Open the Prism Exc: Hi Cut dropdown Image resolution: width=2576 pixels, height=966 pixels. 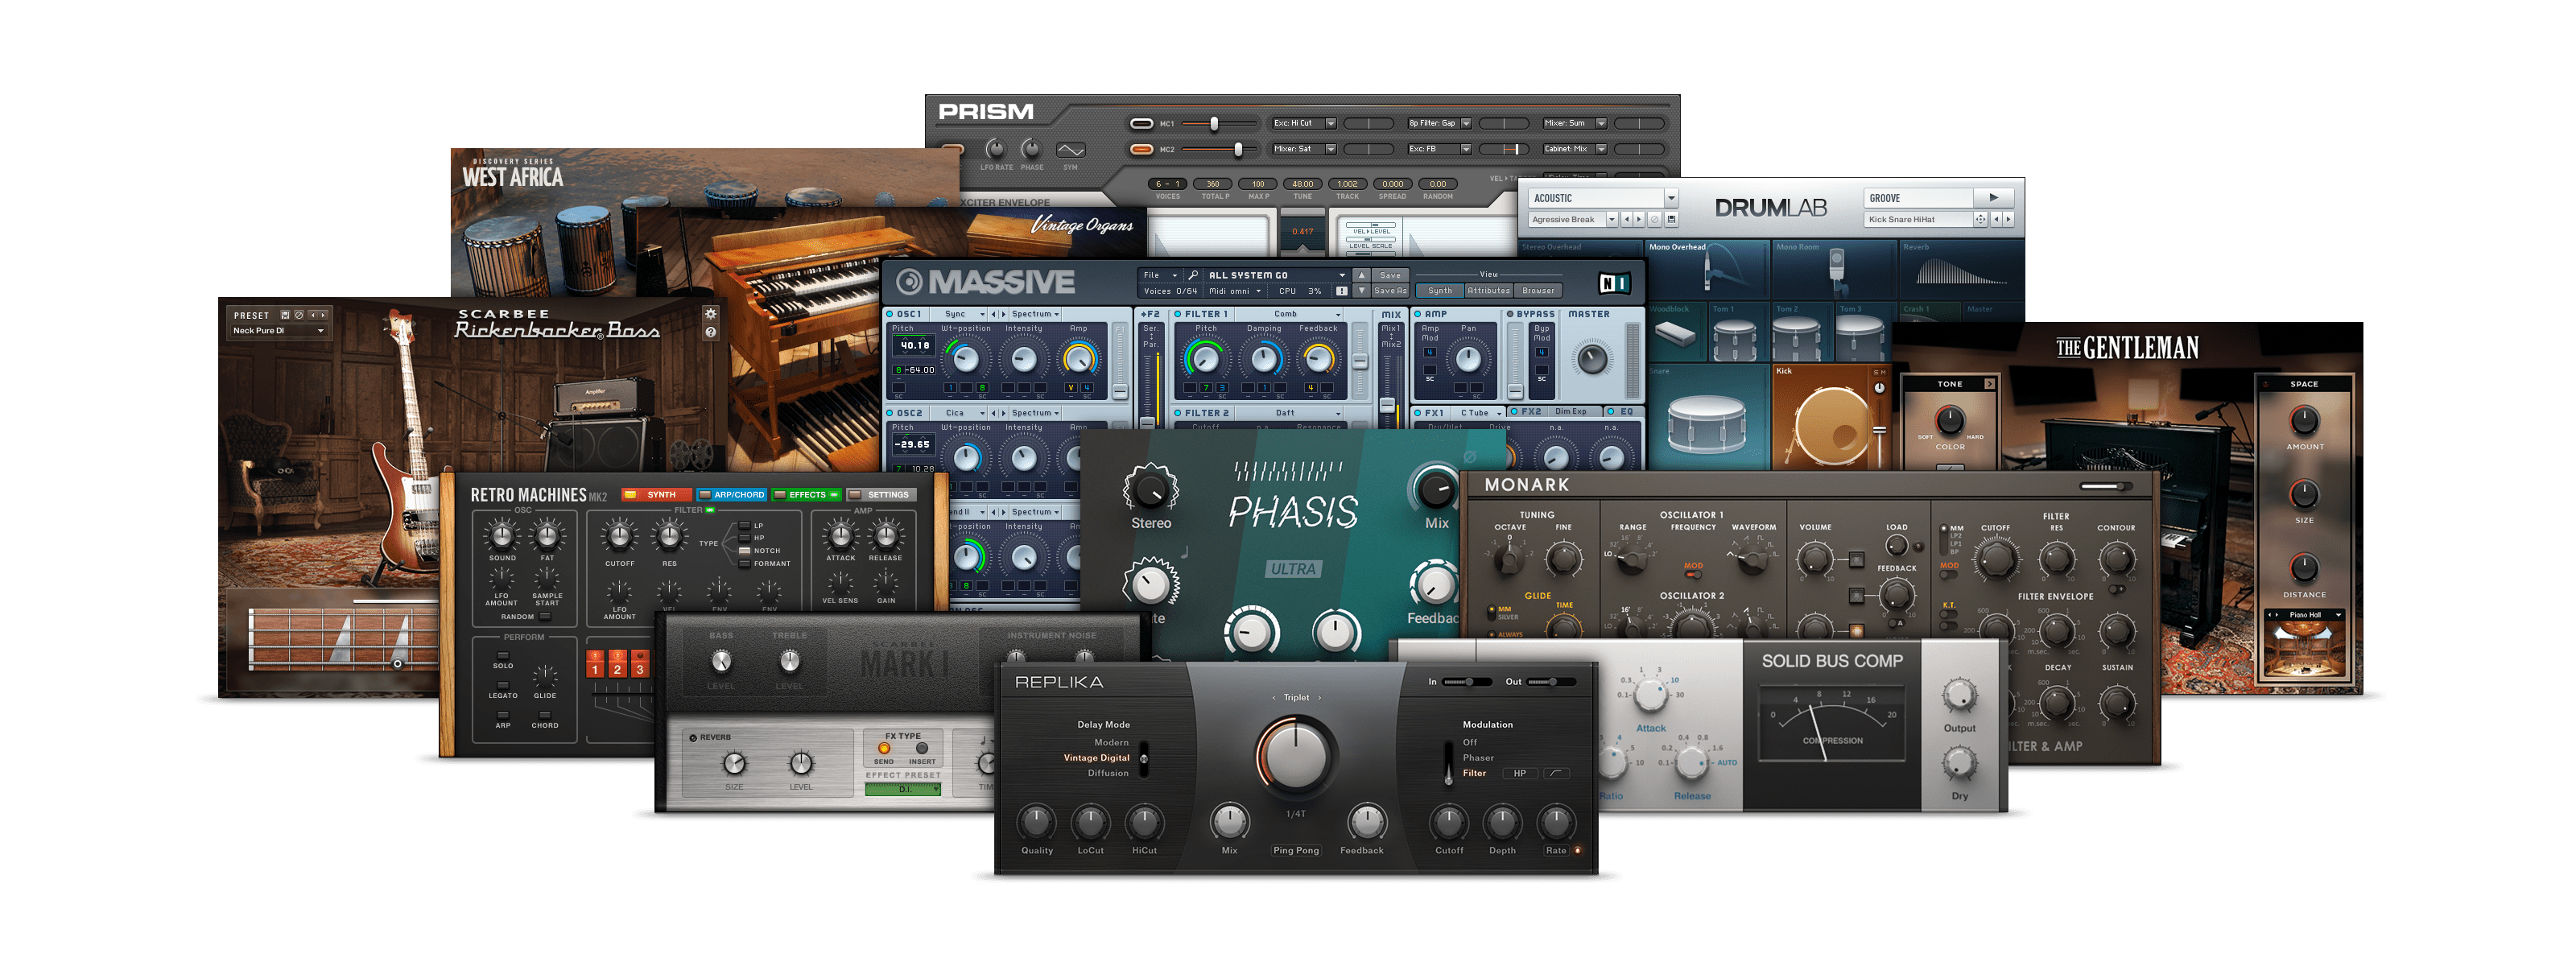pyautogui.click(x=1304, y=123)
